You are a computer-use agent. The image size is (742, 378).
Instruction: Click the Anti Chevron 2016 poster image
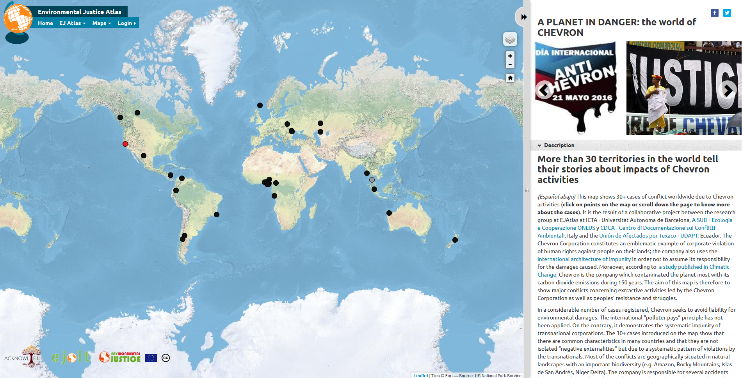pos(576,88)
